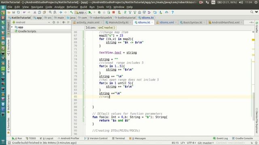Image resolution: width=259 pixels, height=145 pixels.
Task: Click robertkiszelirk breadcrumb in navigation bar
Action: [101, 18]
